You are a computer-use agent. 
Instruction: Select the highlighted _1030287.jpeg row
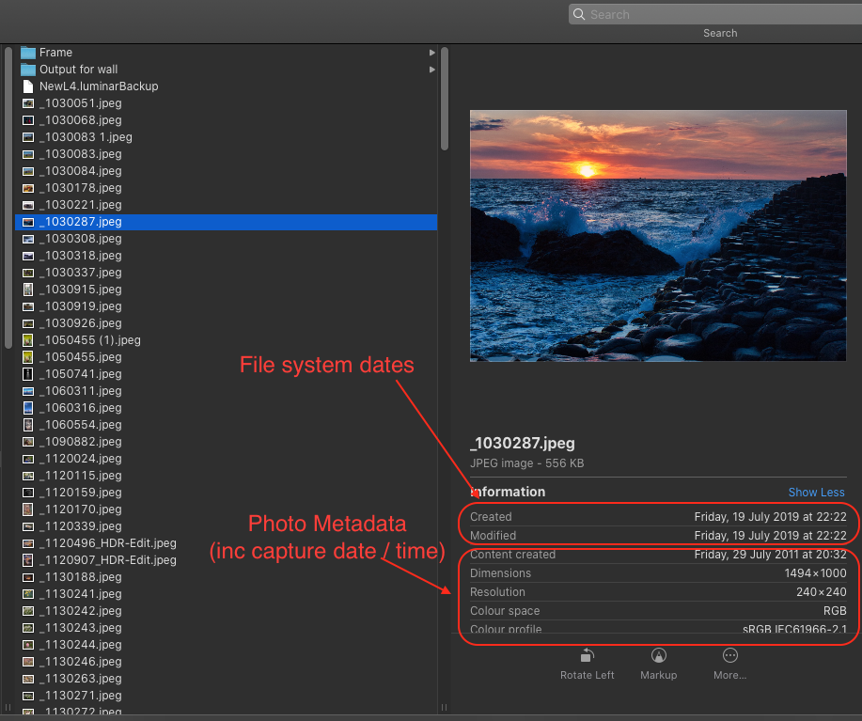pyautogui.click(x=226, y=222)
